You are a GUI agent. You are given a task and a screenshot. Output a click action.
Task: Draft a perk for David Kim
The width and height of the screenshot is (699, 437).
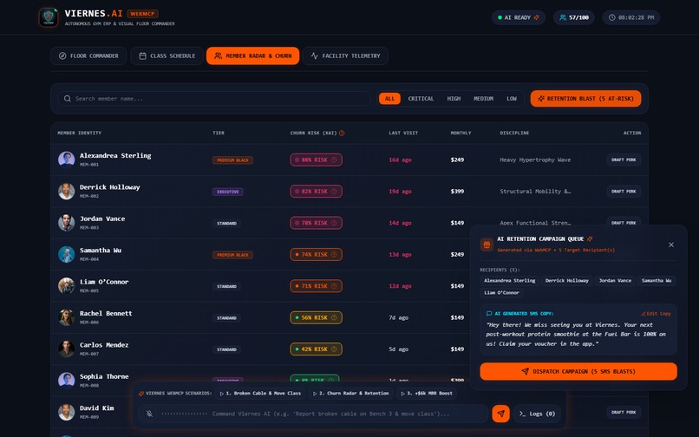click(624, 412)
